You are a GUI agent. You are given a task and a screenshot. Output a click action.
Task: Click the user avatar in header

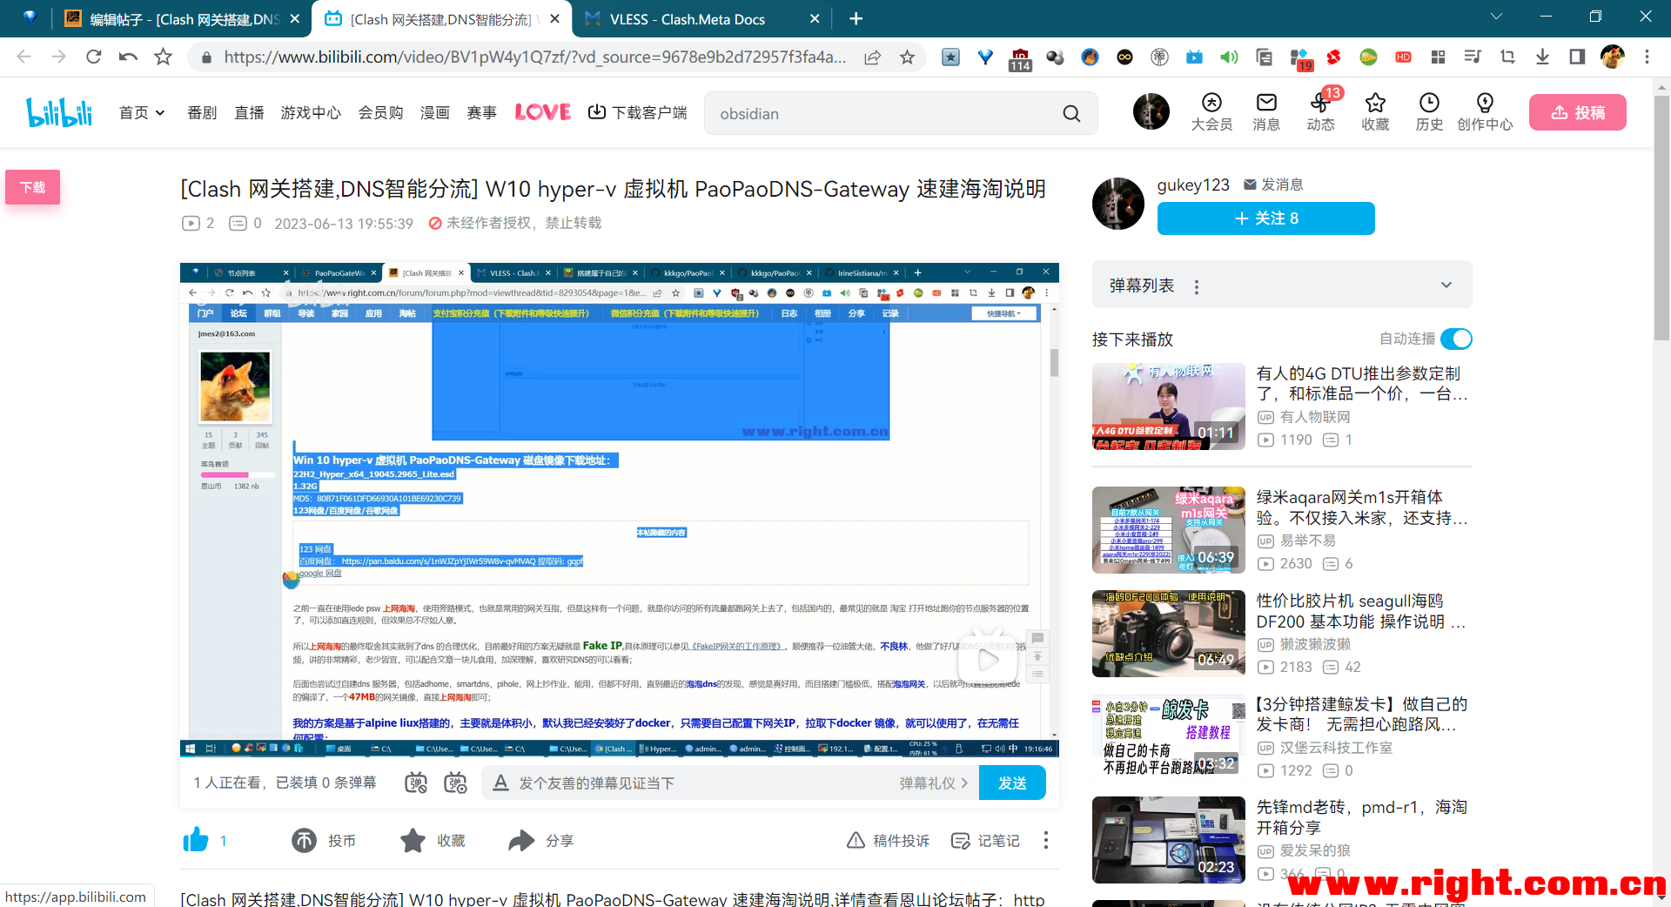tap(1151, 111)
